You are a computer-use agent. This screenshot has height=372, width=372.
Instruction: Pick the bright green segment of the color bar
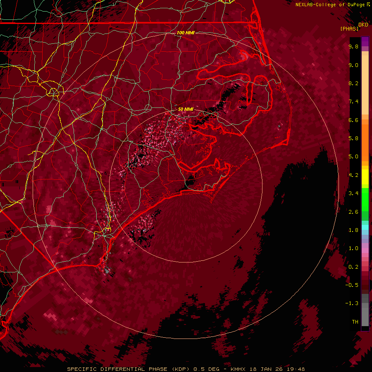[x=365, y=199]
